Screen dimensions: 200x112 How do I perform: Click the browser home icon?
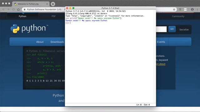click(18, 10)
